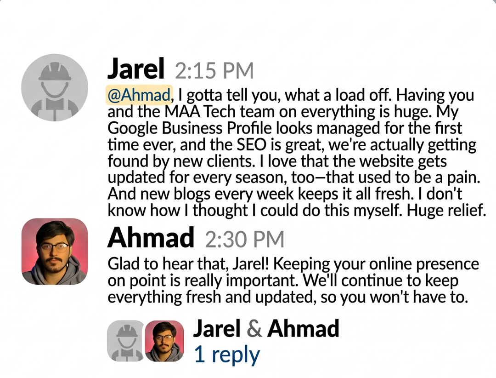Click the ampersand between Jarel and Ahmad
The width and height of the screenshot is (496, 378).
254,329
